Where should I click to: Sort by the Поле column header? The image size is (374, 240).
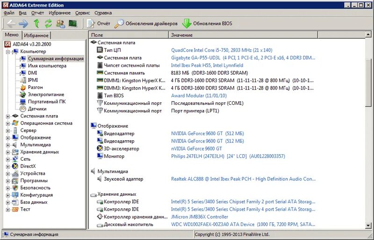point(129,35)
